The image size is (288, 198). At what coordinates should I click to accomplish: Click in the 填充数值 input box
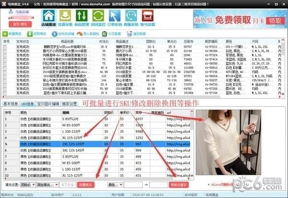point(68,185)
